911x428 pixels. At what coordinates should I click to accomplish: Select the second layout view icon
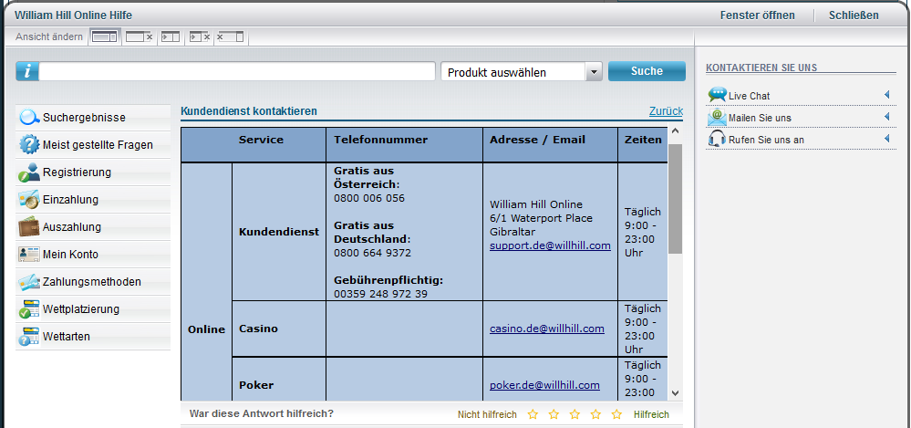pos(139,37)
